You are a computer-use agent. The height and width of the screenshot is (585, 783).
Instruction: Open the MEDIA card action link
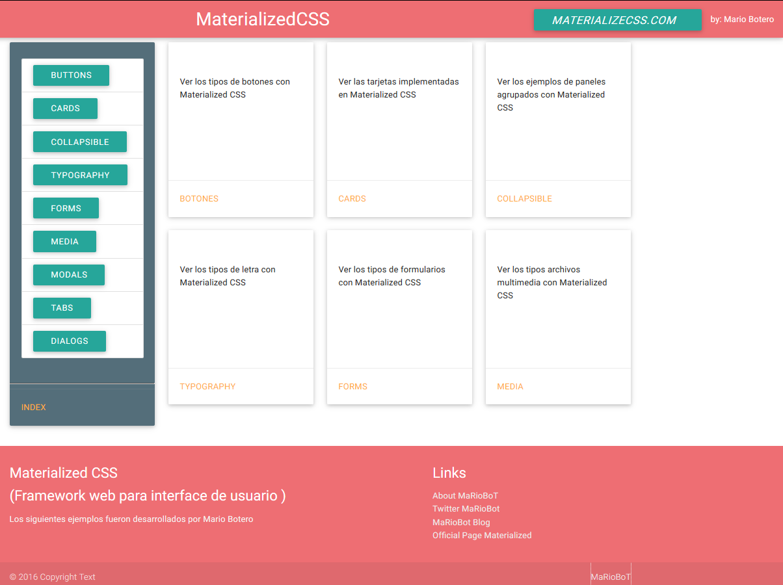pos(510,387)
